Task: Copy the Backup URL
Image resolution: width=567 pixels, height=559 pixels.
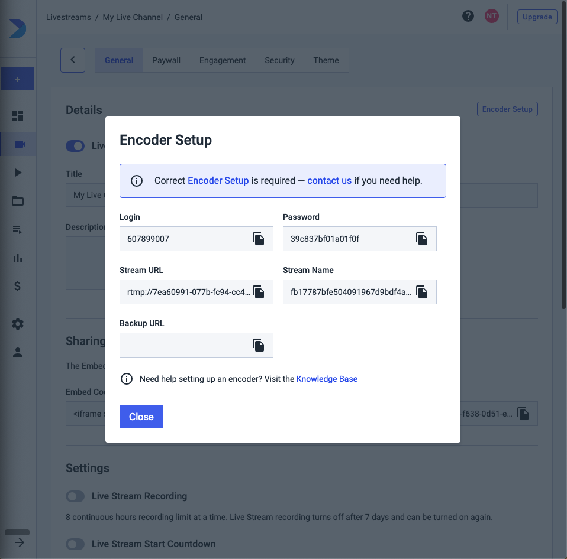Action: [258, 345]
